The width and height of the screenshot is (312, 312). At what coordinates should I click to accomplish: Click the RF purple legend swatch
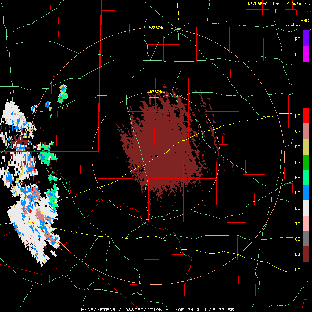coord(306,39)
